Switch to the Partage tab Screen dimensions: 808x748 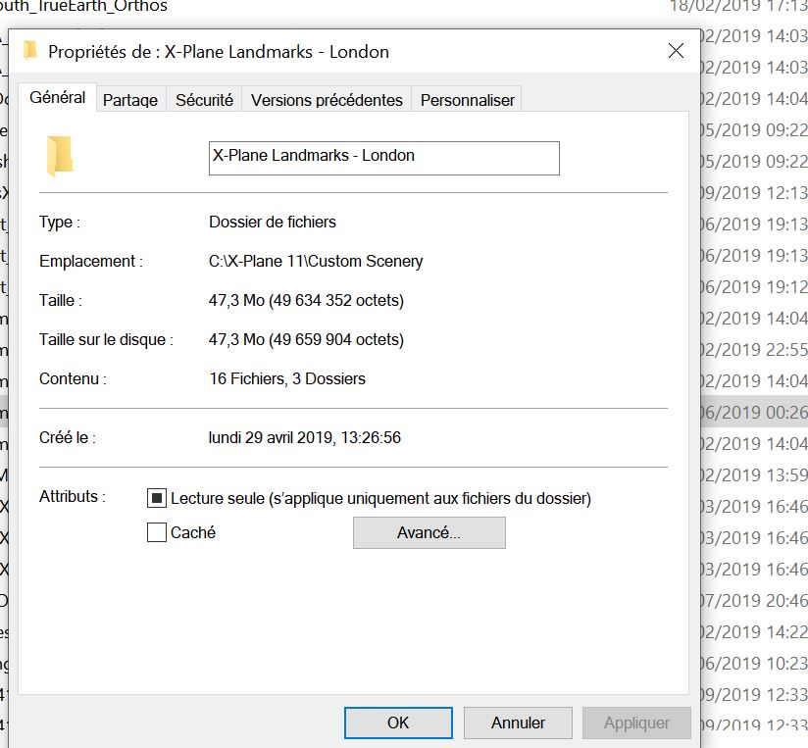pyautogui.click(x=130, y=100)
